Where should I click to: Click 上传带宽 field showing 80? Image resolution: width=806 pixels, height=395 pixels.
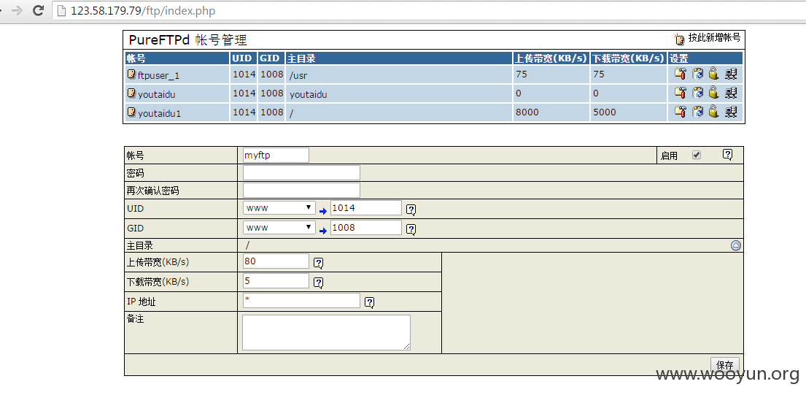point(276,261)
